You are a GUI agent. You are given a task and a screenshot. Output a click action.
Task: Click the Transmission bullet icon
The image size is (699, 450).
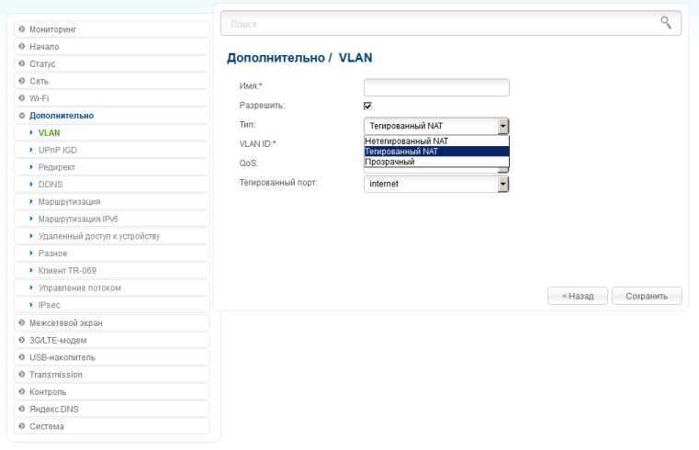coord(21,375)
